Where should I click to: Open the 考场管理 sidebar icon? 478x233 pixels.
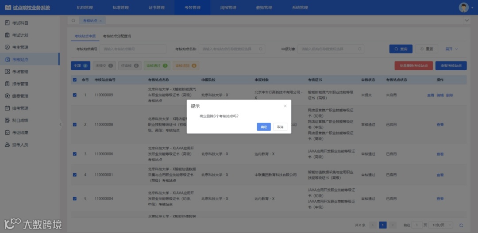pyautogui.click(x=8, y=72)
